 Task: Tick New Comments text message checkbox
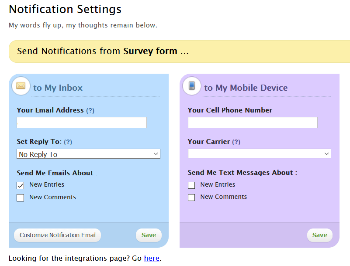point(191,198)
